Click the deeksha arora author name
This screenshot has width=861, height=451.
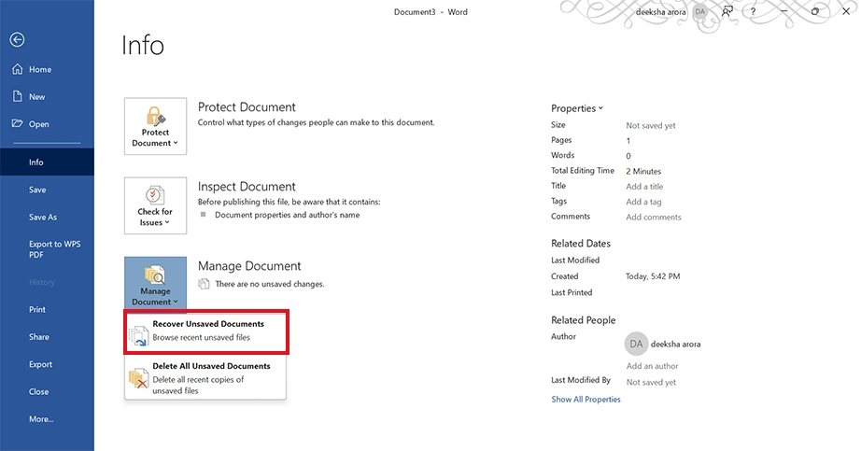(x=675, y=345)
